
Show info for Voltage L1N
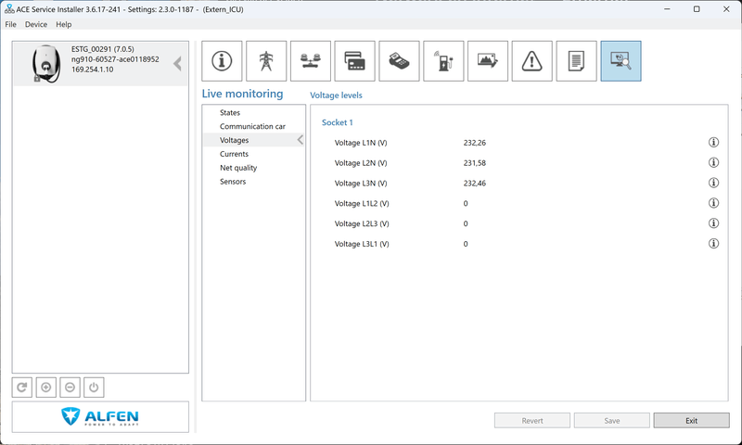[x=713, y=143]
